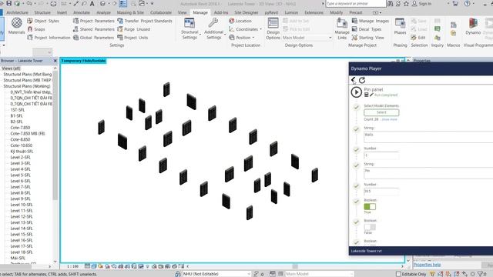Switch to the Structure ribbon tab

[x=42, y=12]
